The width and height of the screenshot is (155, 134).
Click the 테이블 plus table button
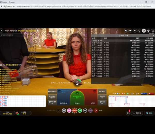click(x=137, y=113)
